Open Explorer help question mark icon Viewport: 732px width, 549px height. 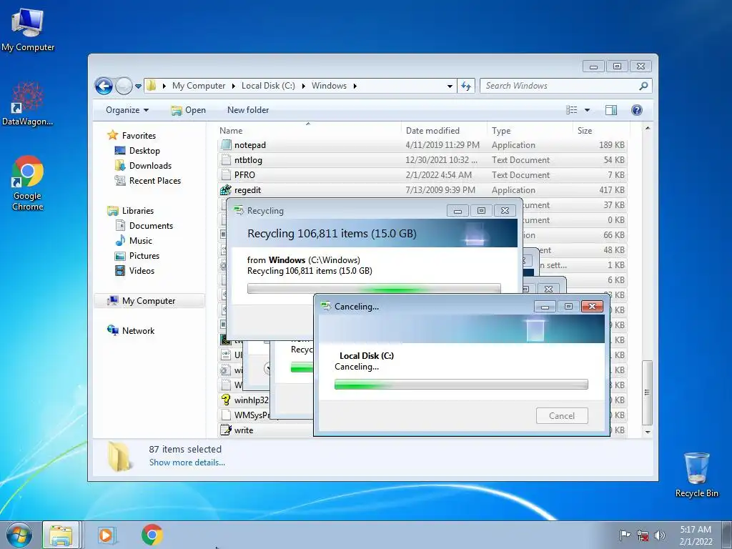point(637,109)
